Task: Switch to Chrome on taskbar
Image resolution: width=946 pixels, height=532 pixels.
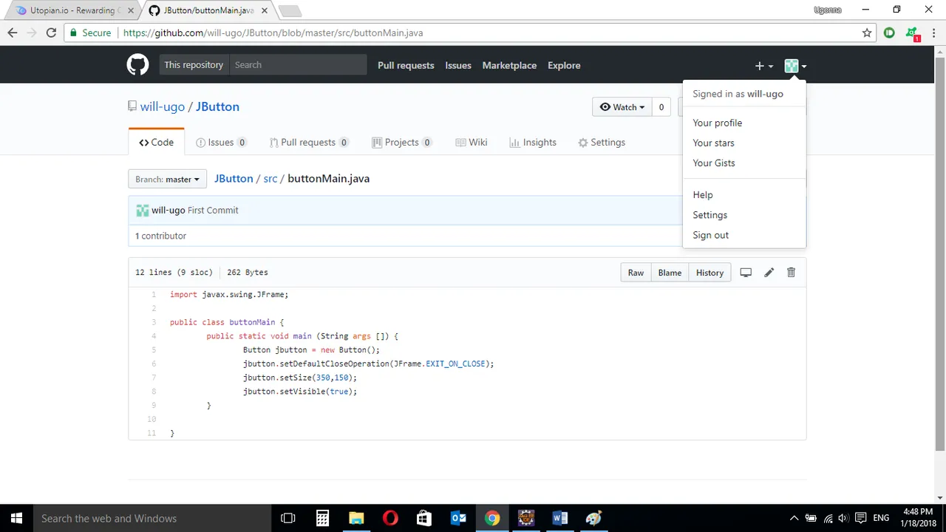Action: pyautogui.click(x=492, y=518)
